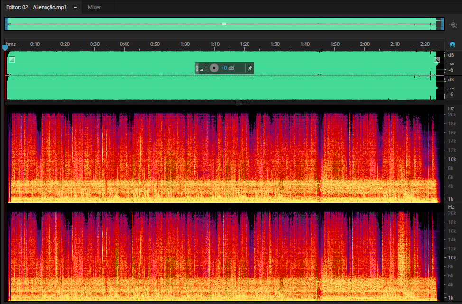Select the Editor: 02 - Alienação.mp3 tab
Screen dimensions: 462x304
coord(36,7)
